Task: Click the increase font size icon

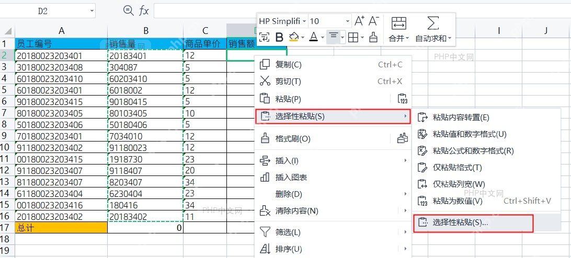Action: [359, 21]
